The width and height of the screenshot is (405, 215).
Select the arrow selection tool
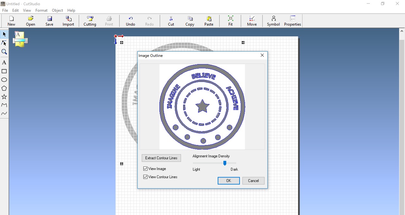pyautogui.click(x=4, y=34)
